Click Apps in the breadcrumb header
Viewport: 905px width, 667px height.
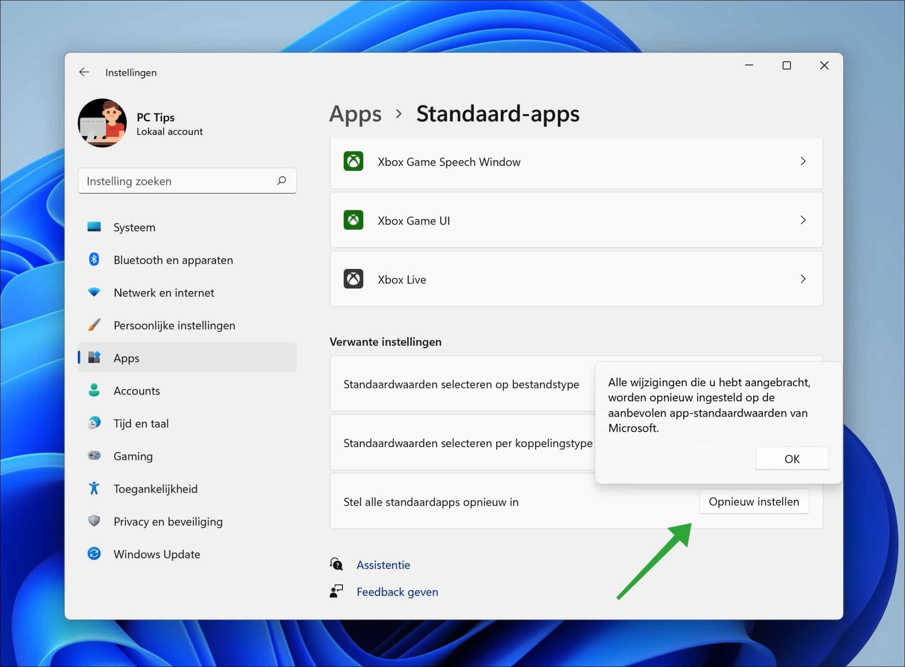click(356, 114)
